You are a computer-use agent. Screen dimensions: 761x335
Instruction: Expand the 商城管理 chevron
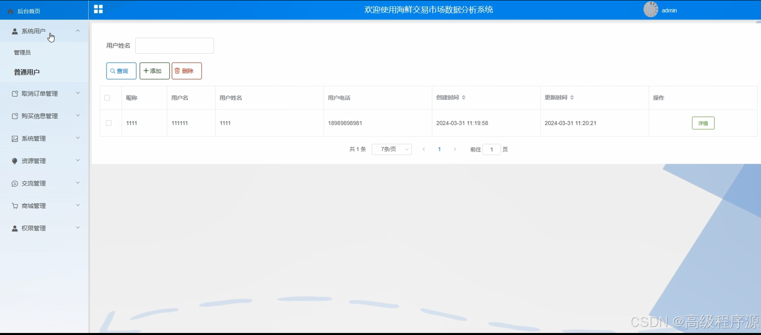78,205
